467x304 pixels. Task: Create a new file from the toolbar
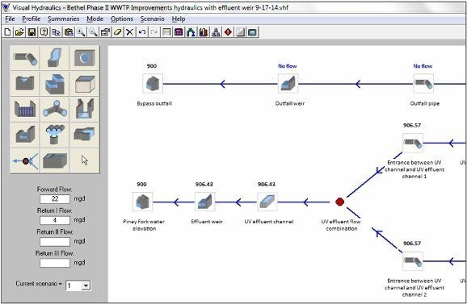point(8,32)
